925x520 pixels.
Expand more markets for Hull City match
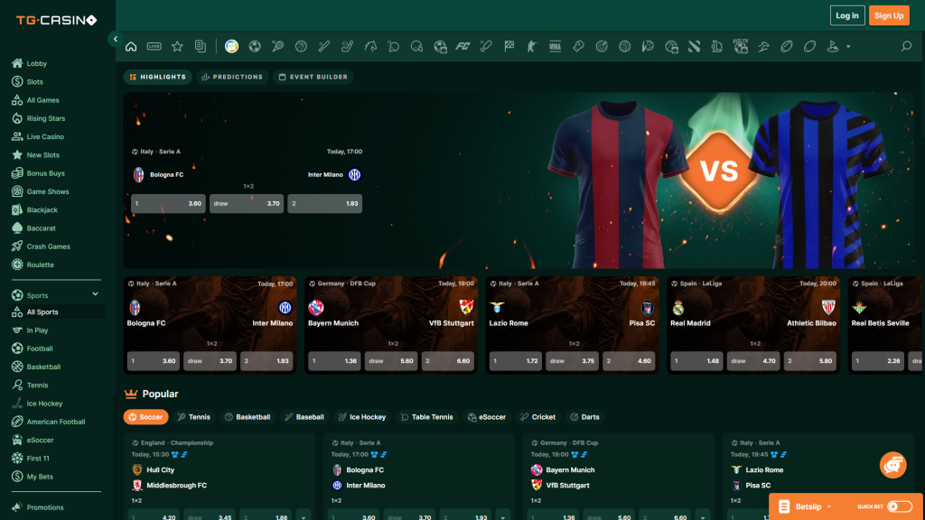[x=304, y=516]
